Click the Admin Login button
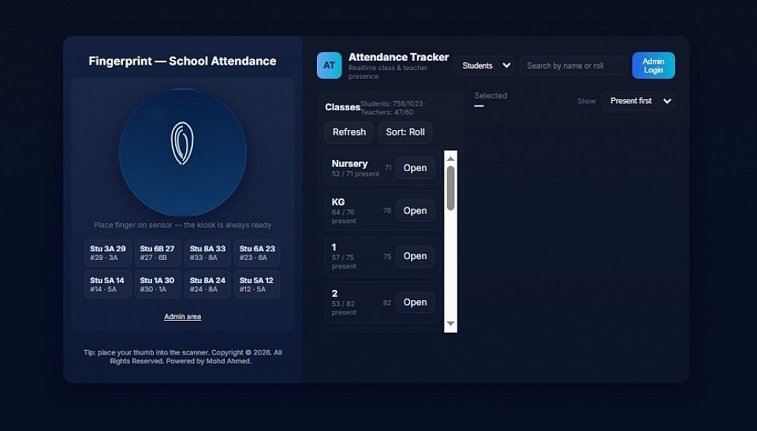 click(x=653, y=65)
